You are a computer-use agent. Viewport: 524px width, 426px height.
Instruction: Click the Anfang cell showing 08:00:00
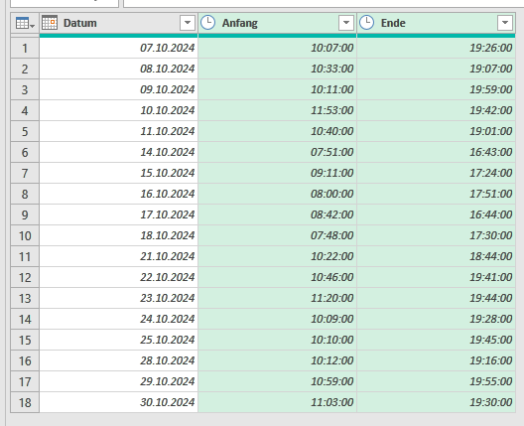click(277, 194)
